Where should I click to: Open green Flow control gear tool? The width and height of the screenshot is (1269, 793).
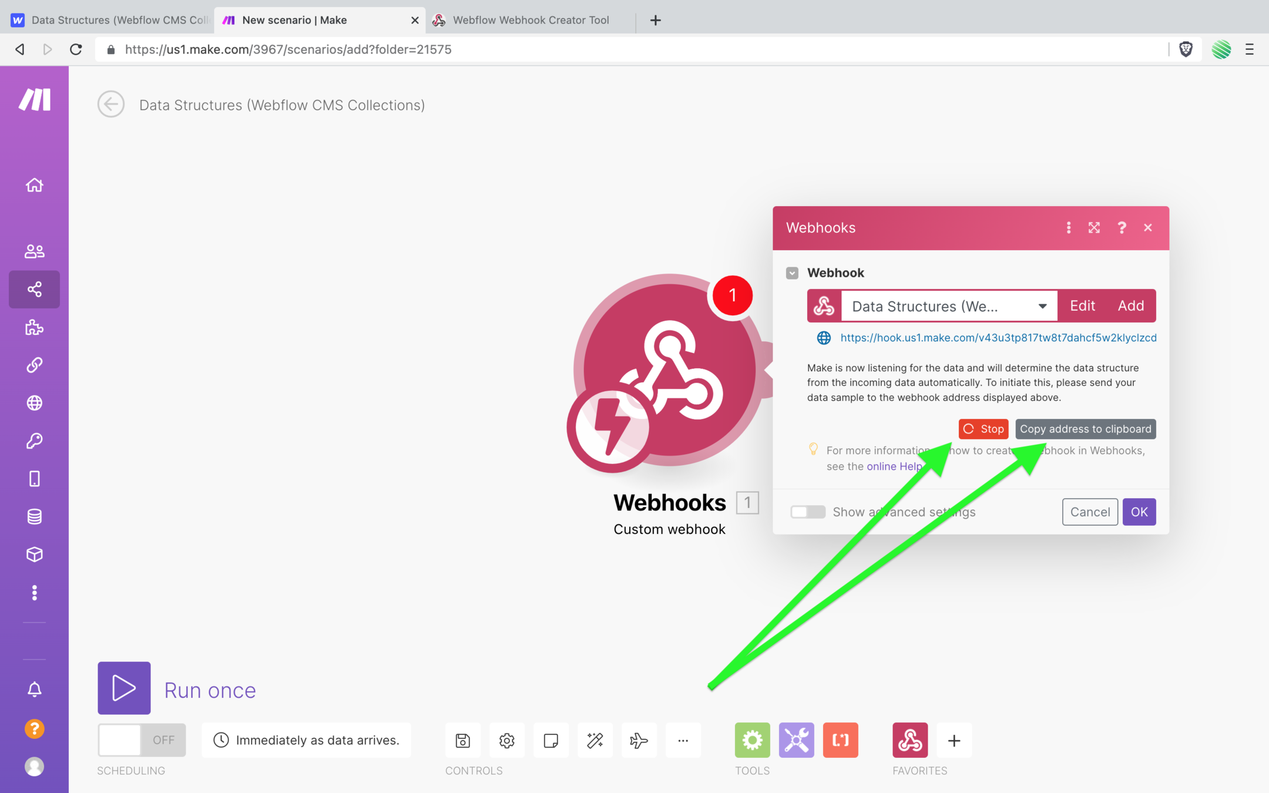tap(753, 740)
